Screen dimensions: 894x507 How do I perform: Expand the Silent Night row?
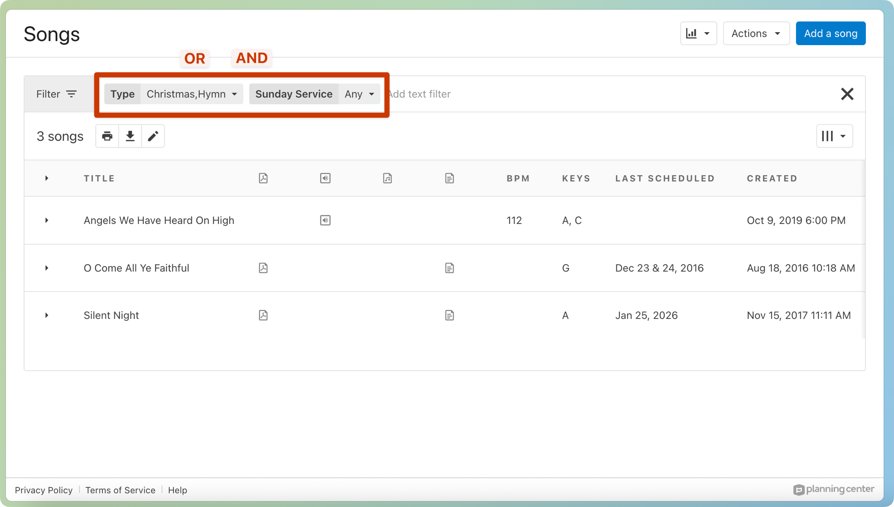(x=46, y=315)
